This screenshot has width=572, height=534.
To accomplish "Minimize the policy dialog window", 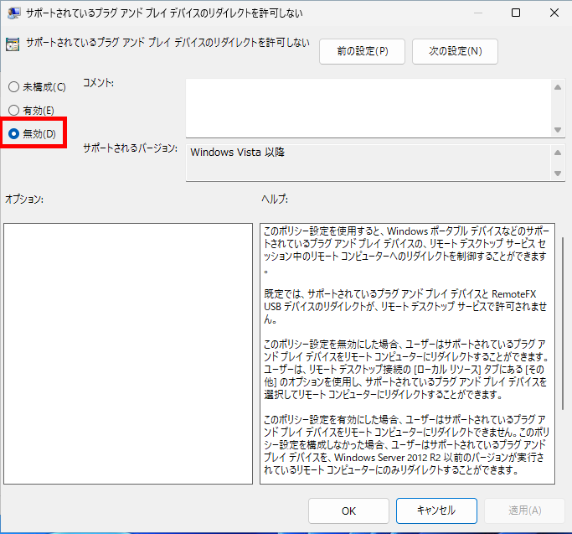I will click(x=478, y=13).
